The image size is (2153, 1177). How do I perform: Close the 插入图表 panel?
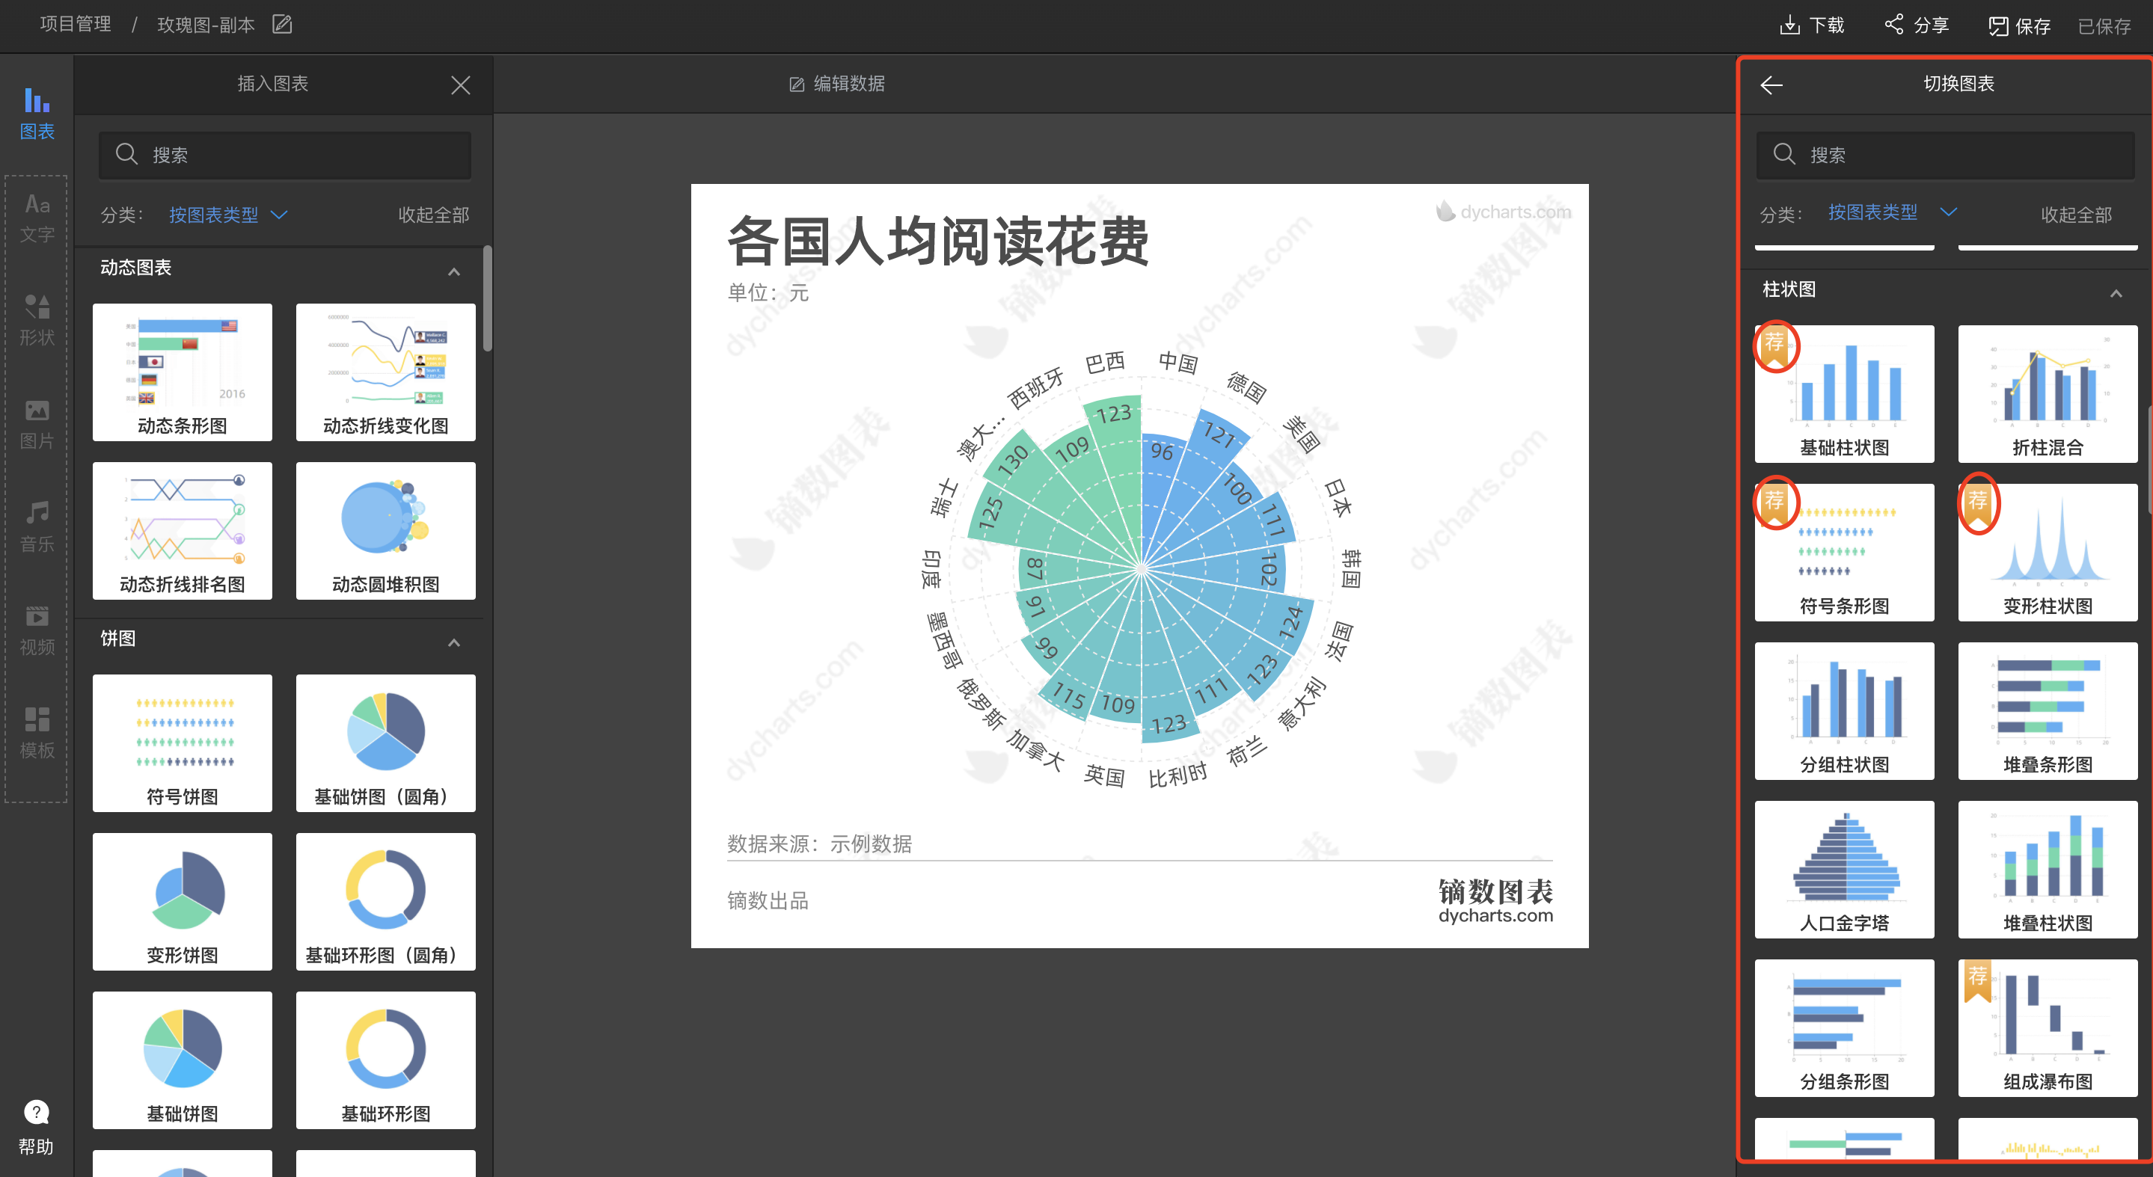coord(461,84)
